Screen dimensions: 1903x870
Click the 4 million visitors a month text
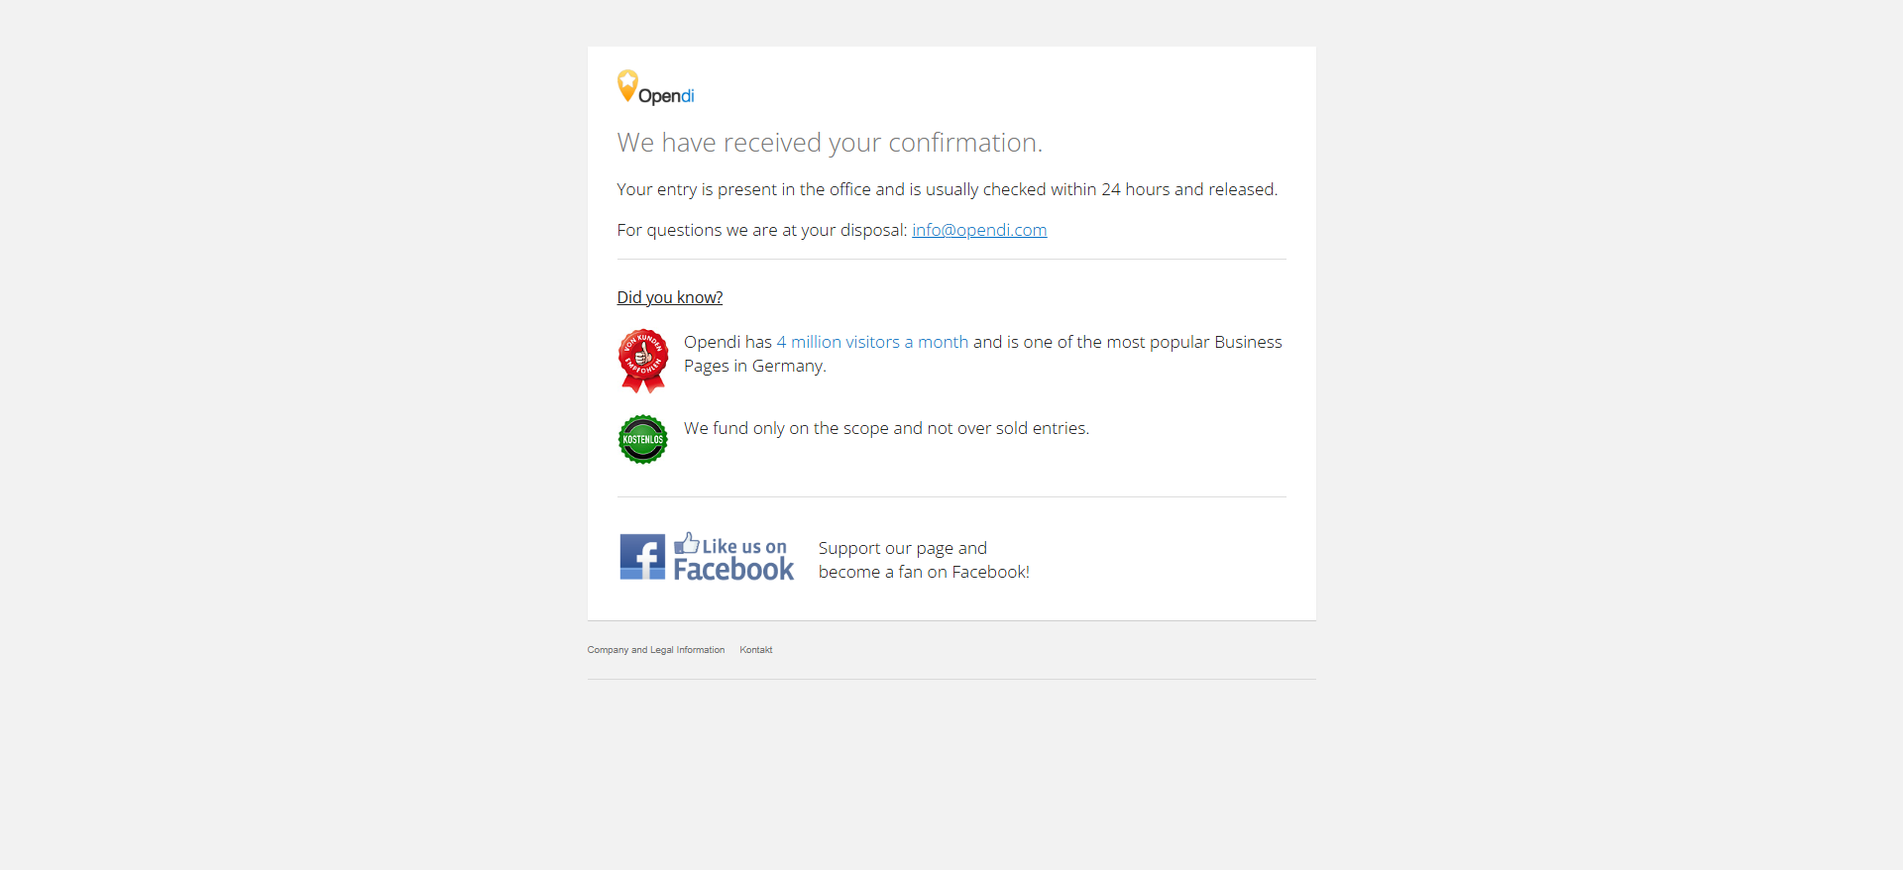pyautogui.click(x=872, y=342)
